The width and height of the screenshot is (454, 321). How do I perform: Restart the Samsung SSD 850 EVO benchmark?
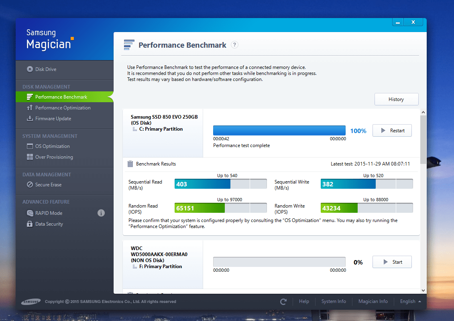click(392, 130)
